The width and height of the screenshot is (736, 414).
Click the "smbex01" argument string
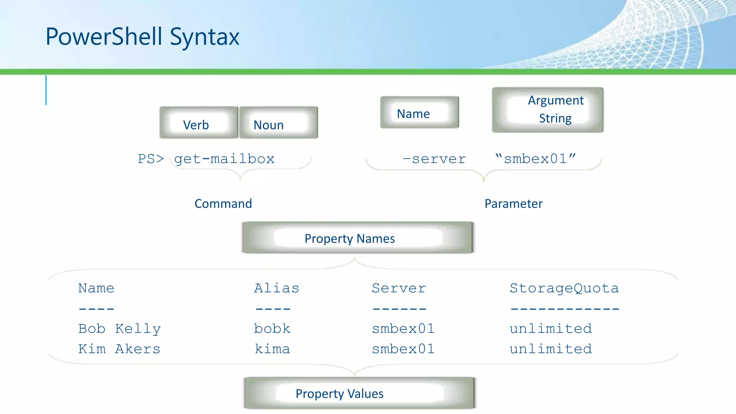click(535, 159)
